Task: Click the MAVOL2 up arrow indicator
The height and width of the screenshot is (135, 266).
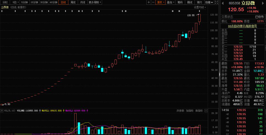Action: [x=87, y=111]
